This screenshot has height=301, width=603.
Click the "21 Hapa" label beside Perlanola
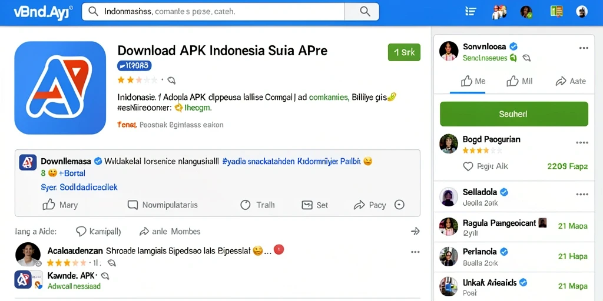pyautogui.click(x=572, y=256)
